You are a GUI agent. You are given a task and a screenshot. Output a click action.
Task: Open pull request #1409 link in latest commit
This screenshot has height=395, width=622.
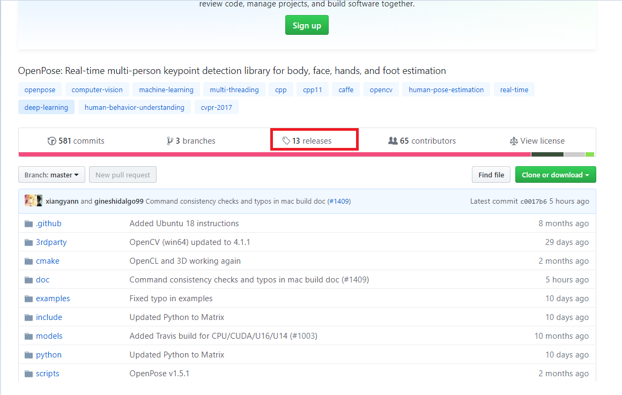(x=340, y=201)
